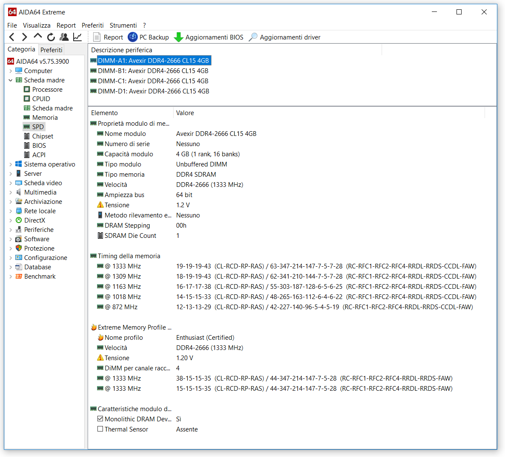Select the Nome modulo row
Viewport: 505px width, 457px height.
click(x=292, y=134)
